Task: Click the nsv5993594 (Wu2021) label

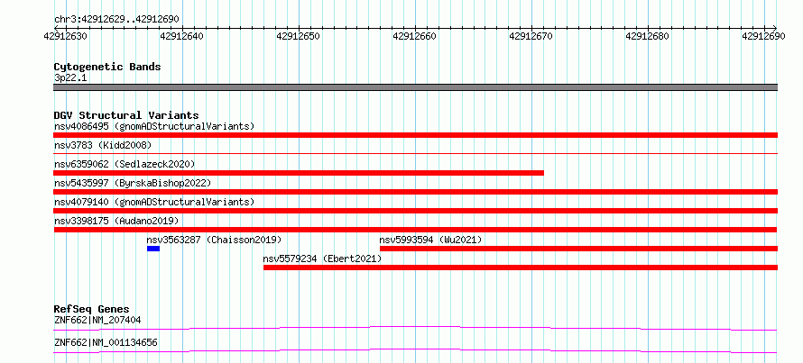Action: (430, 240)
